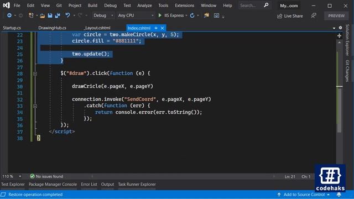Click the notifications bell in the status bar

339,195
